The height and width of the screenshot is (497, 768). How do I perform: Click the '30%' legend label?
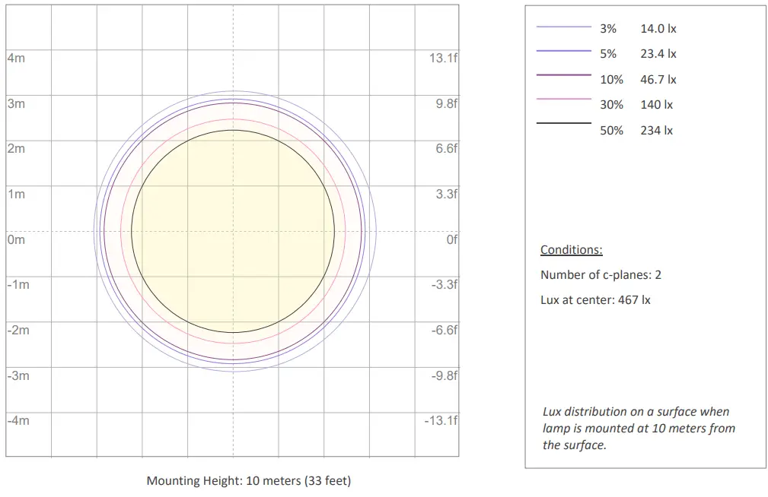(x=611, y=105)
